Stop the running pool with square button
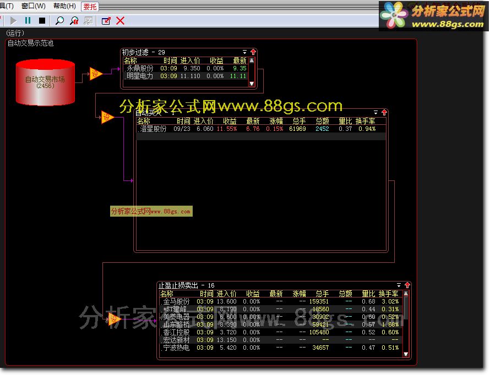 tap(42, 21)
